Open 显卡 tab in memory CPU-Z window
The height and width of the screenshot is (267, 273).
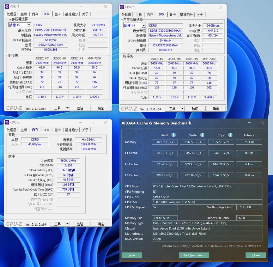pos(58,130)
